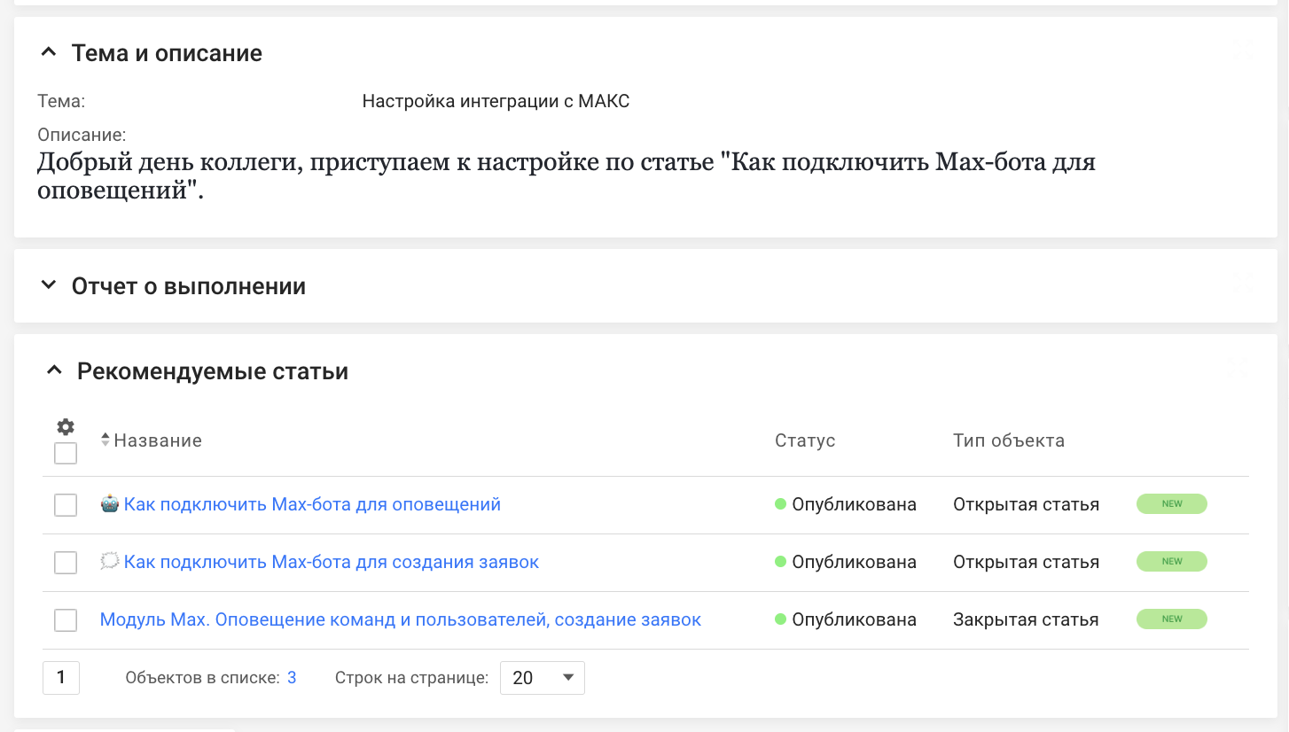Click the "Статус" column header
This screenshot has width=1289, height=732.
point(805,440)
